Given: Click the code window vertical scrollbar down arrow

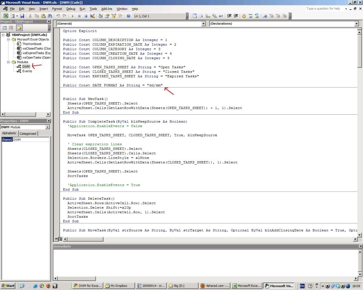Looking at the screenshot, I should [x=360, y=235].
